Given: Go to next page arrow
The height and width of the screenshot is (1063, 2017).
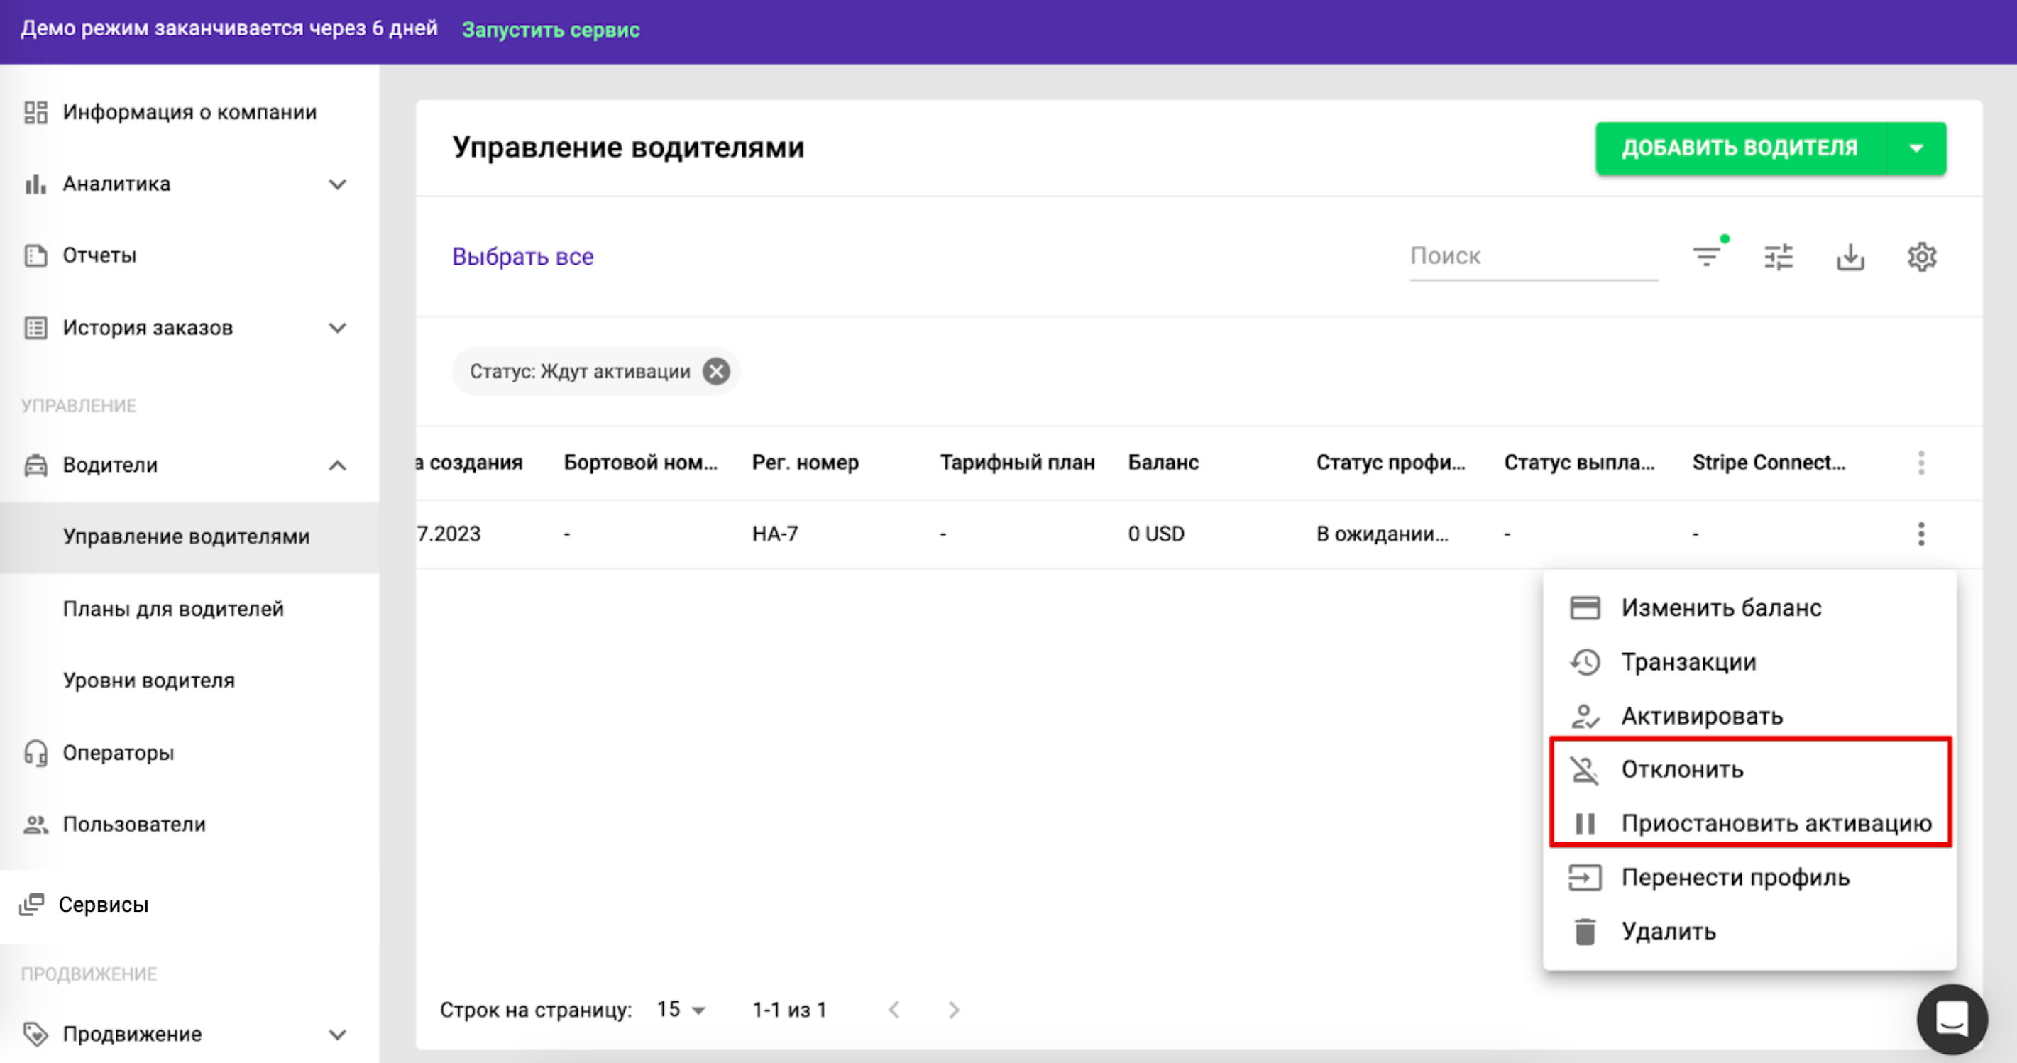Looking at the screenshot, I should [x=953, y=1010].
